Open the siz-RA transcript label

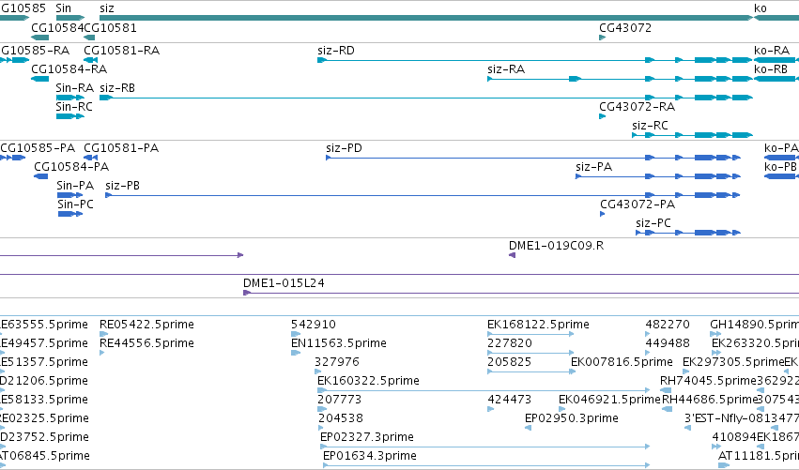click(506, 69)
